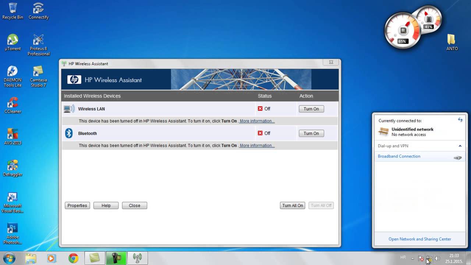
Task: Click the Bluetooth device icon
Action: point(69,133)
